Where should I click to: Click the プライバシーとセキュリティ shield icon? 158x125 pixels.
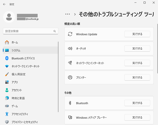(x=7, y=122)
